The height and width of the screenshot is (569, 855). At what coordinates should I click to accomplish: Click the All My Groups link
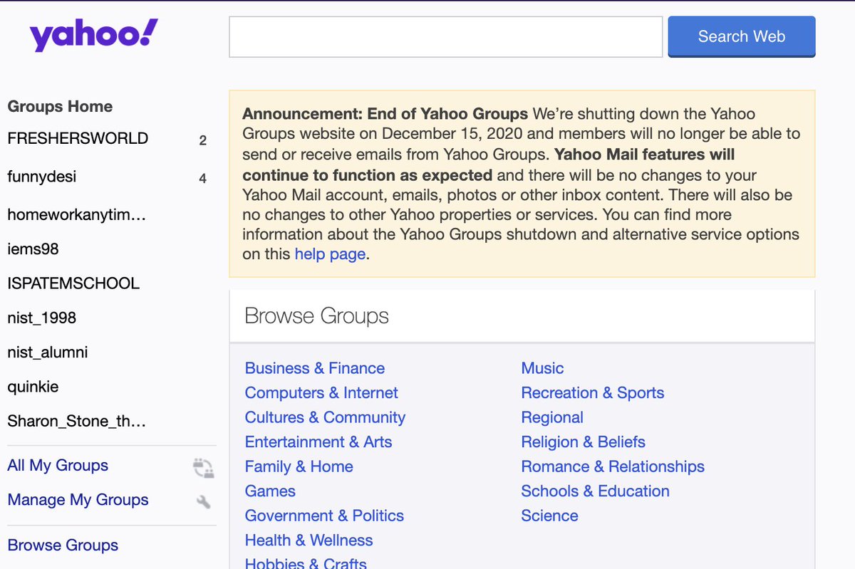(58, 466)
